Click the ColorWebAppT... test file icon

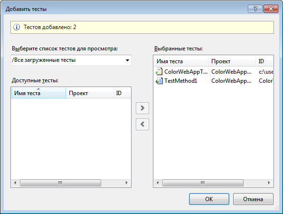tap(159, 72)
